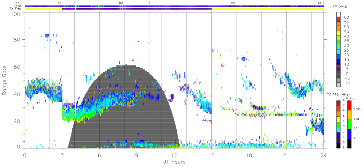Screen dimensions: 364x168
Task: Click the '100' tick on the Range Gate axis
Action: click(16, 14)
